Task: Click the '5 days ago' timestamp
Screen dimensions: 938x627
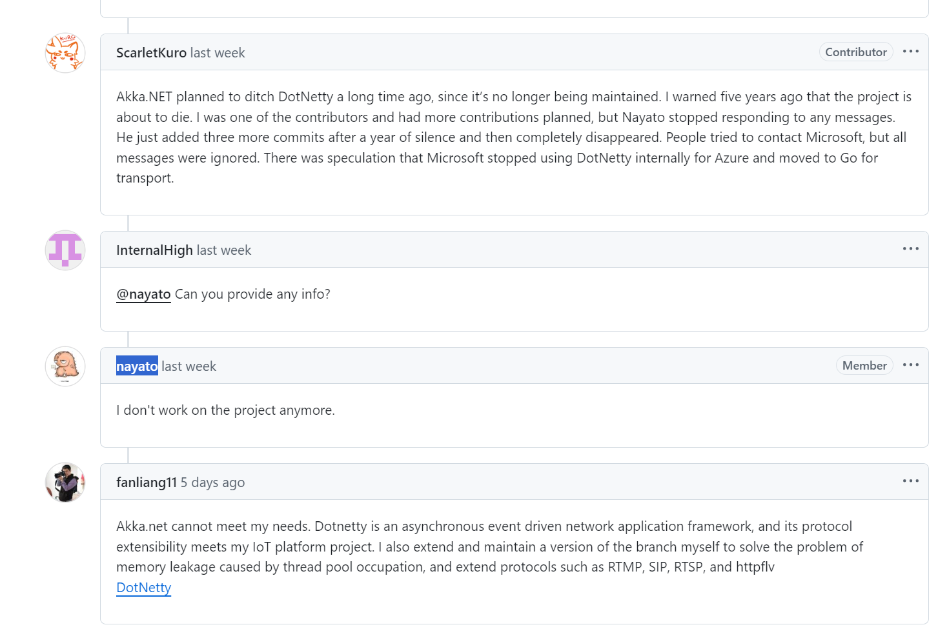Action: tap(212, 483)
